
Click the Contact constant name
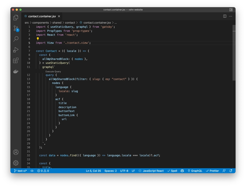point(51,51)
